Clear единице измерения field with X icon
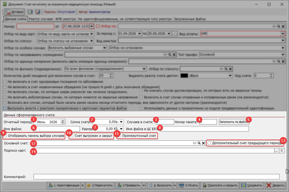This screenshot has width=289, height=192. [x=283, y=61]
